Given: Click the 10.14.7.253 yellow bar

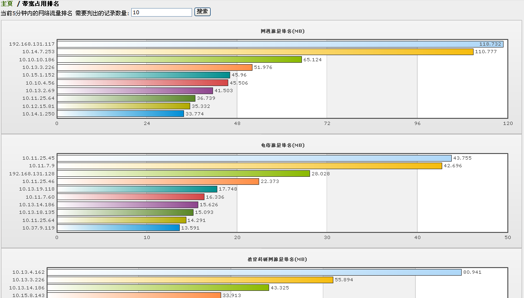Looking at the screenshot, I should tap(265, 52).
